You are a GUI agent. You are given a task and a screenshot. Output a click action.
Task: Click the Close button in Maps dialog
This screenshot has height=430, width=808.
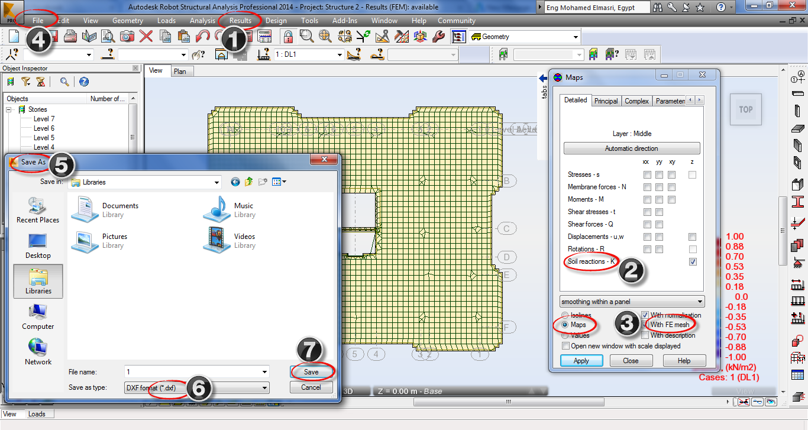[632, 361]
